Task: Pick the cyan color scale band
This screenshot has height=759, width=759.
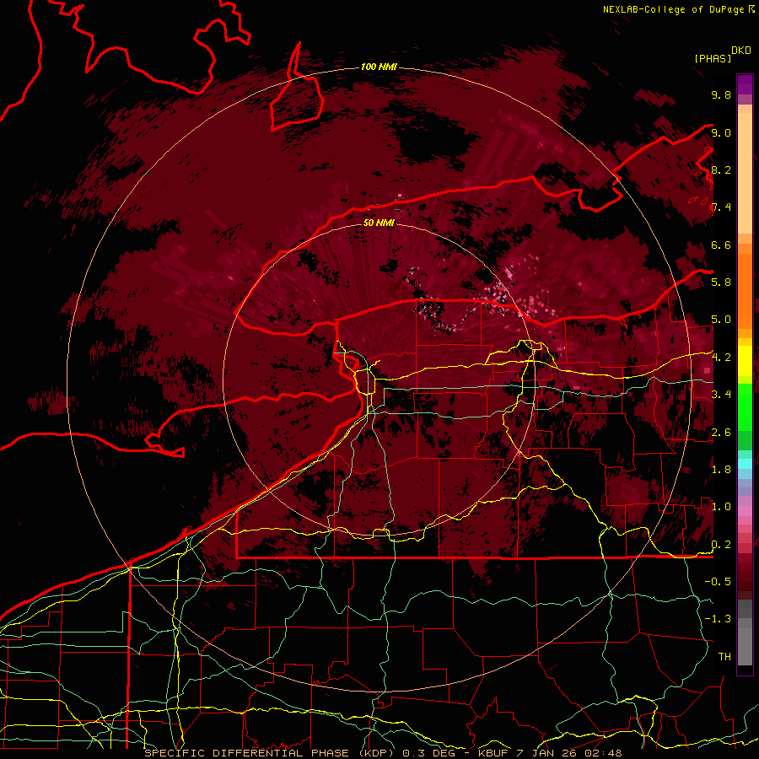Action: pyautogui.click(x=745, y=464)
